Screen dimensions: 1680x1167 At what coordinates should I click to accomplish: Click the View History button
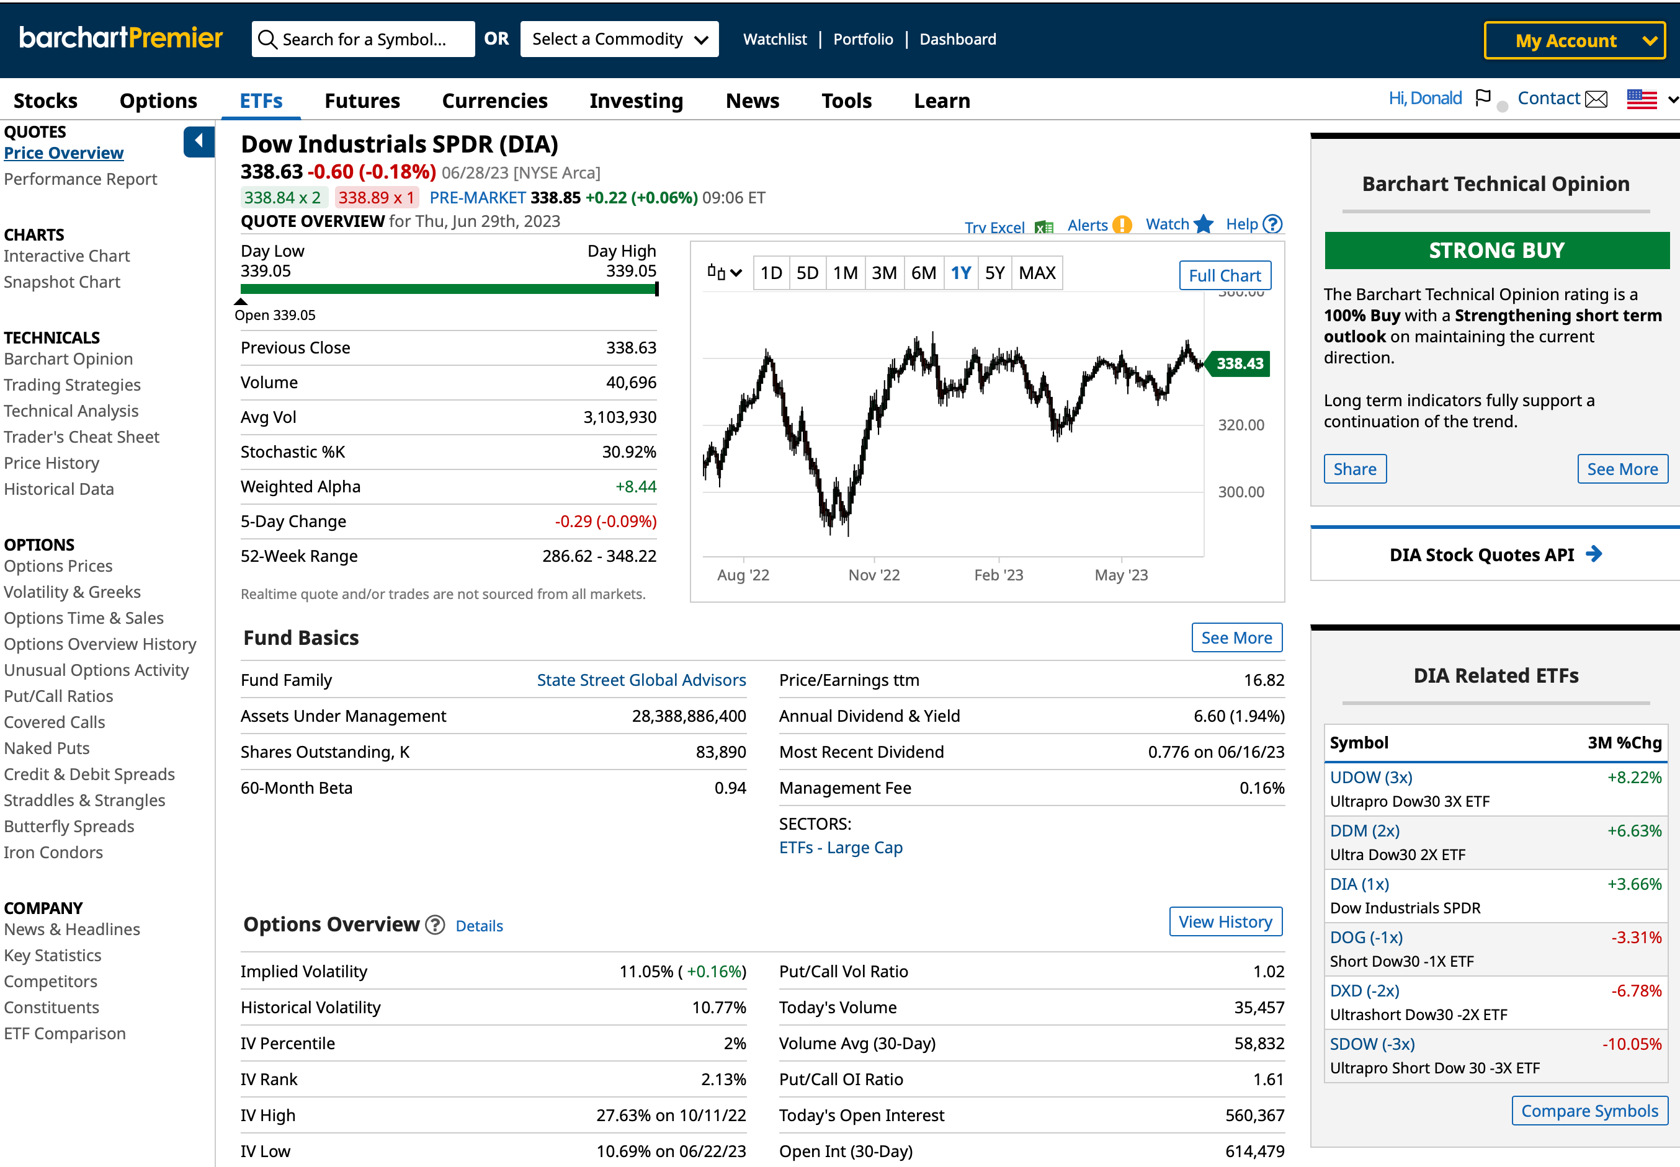point(1225,921)
